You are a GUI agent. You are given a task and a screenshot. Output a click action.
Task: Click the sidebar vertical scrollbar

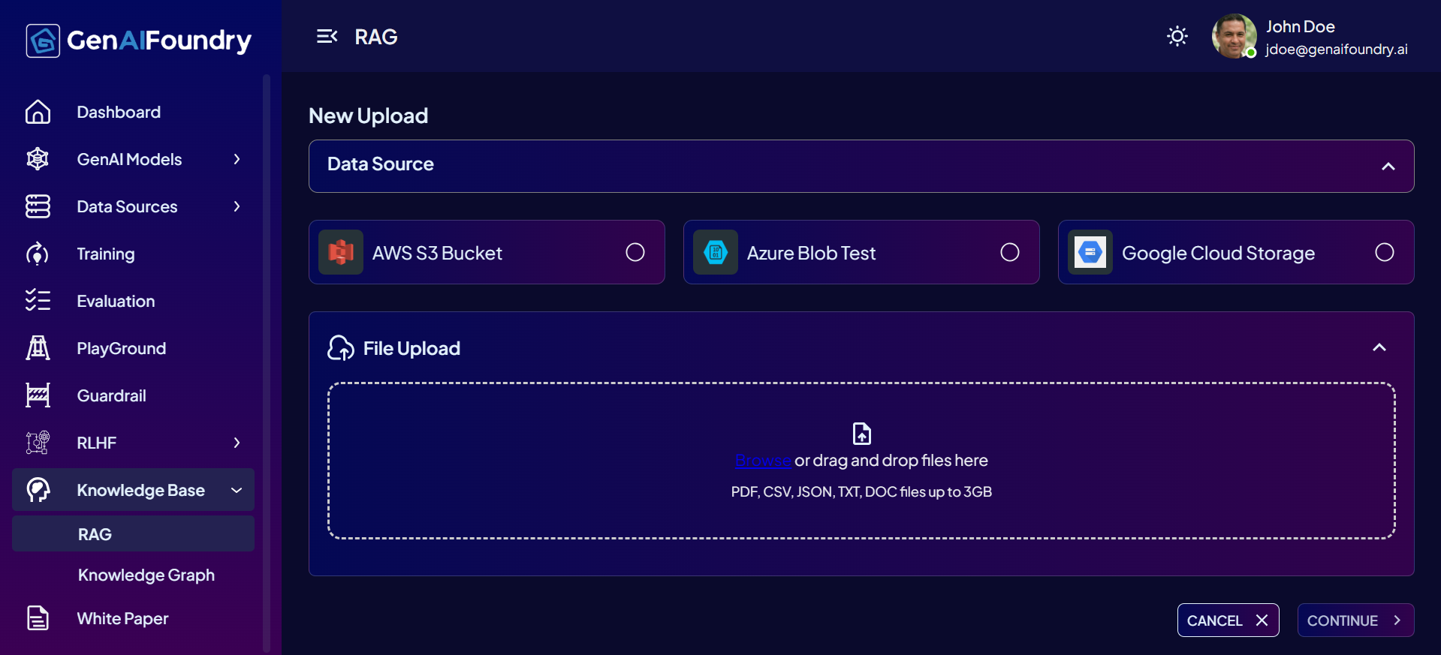click(x=267, y=363)
